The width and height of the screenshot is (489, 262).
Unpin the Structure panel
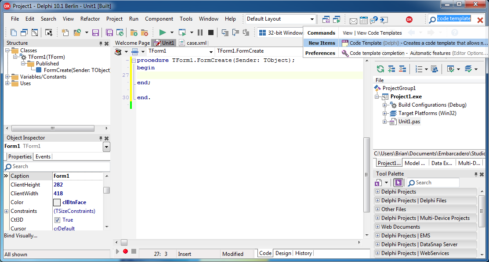101,43
